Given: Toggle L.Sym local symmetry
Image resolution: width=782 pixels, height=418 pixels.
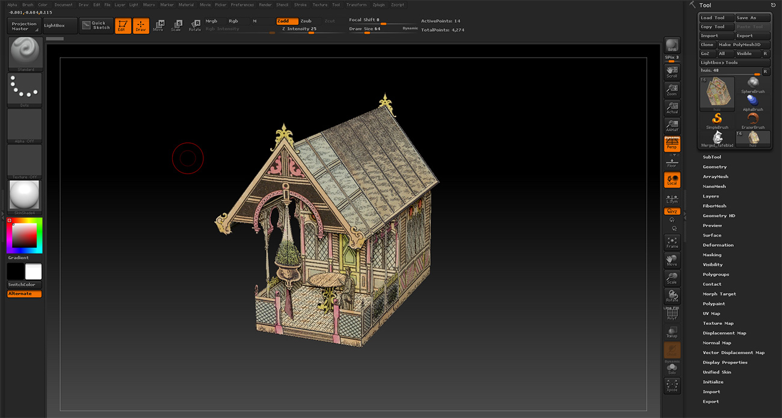Looking at the screenshot, I should [x=672, y=199].
